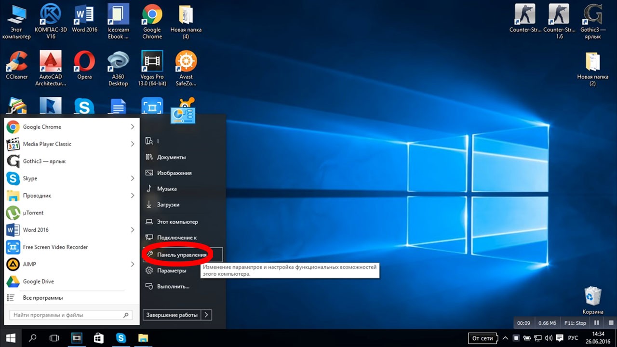This screenshot has height=347, width=617.
Task: Expand Skype submenu arrow in Start menu
Action: tap(133, 178)
